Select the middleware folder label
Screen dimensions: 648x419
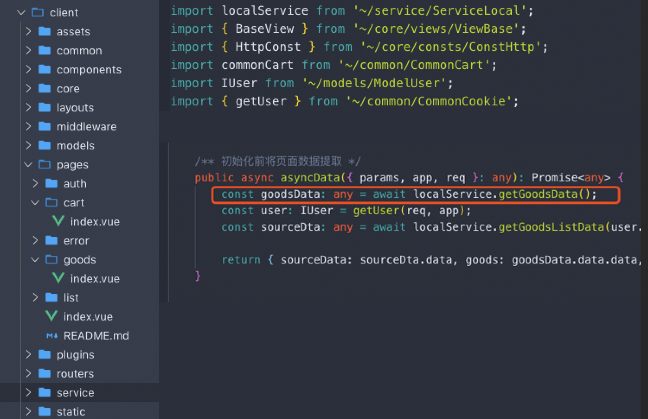point(87,127)
